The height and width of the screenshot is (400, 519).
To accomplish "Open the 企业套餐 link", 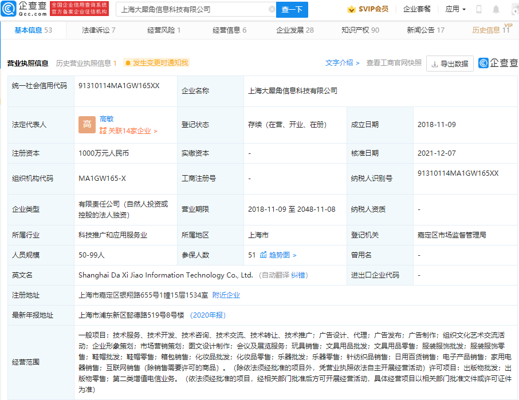I will [417, 9].
